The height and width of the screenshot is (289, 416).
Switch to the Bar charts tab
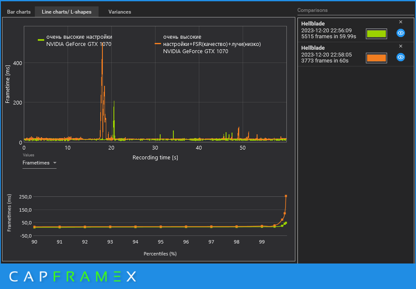tap(19, 12)
